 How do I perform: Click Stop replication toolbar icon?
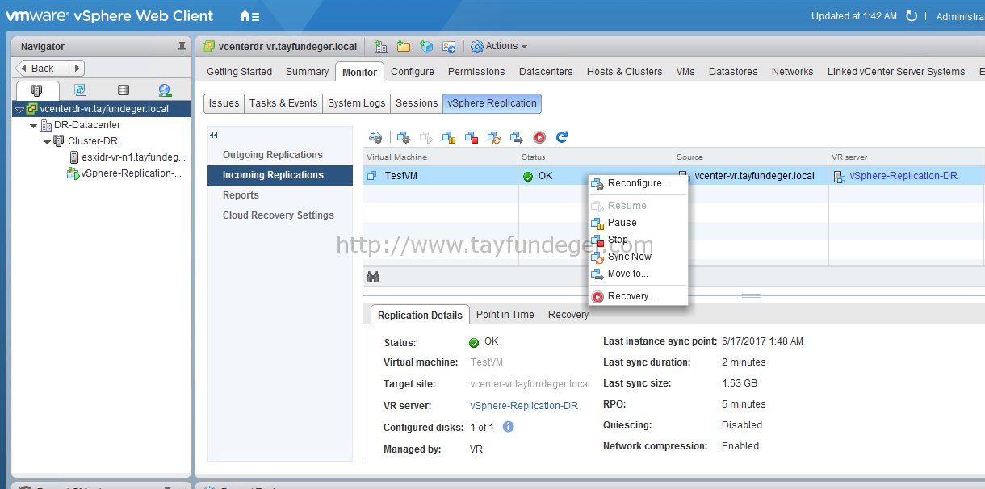click(472, 137)
